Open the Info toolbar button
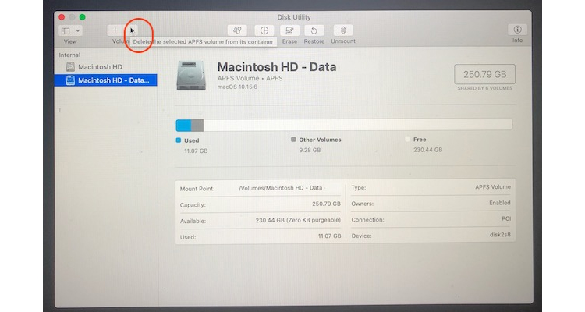The image size is (585, 312). coord(517,30)
